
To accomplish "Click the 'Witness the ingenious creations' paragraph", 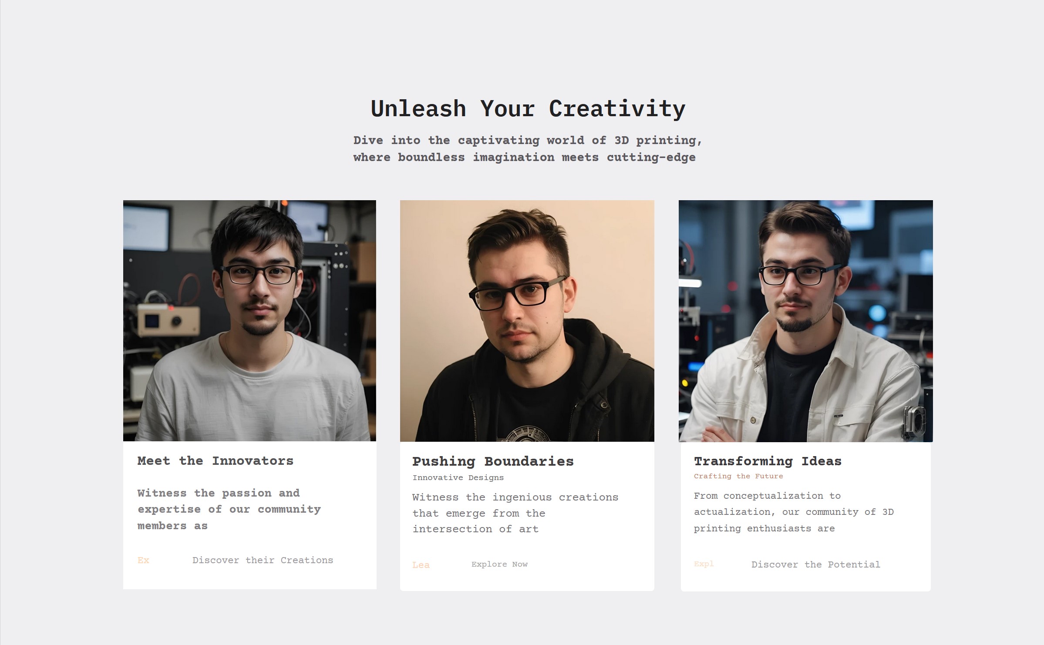I will click(515, 513).
